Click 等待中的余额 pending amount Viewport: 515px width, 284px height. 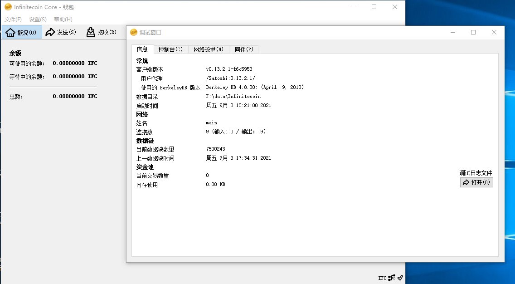(75, 76)
